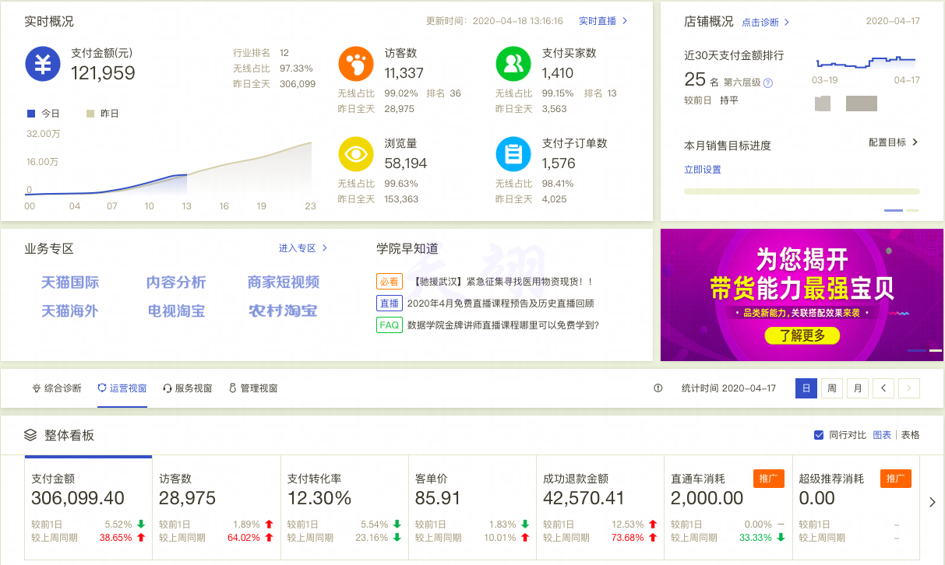Open 天猫国际 zone

coord(70,282)
